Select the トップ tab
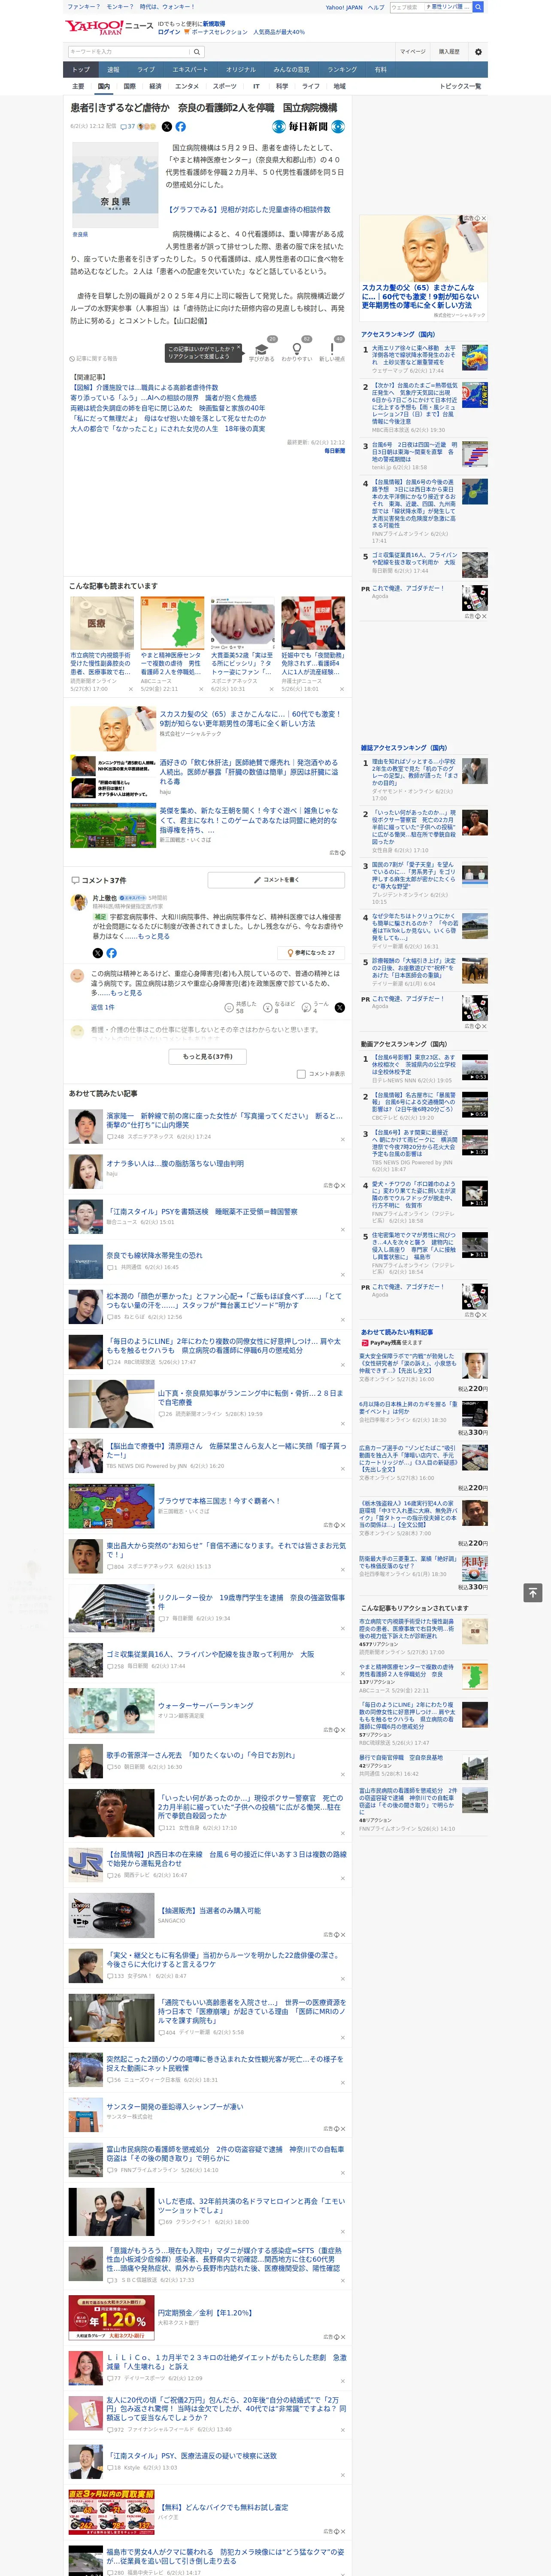Screen dimensions: 551x2576 pos(81,70)
